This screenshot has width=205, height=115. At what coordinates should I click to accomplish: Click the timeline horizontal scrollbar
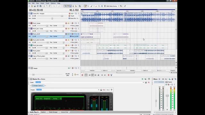tap(125, 73)
